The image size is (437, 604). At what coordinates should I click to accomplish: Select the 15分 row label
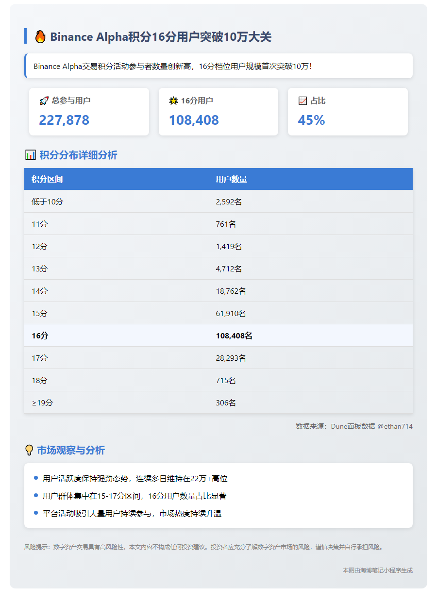tap(40, 313)
